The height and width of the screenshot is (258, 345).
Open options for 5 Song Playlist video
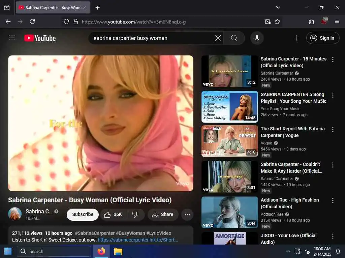pyautogui.click(x=333, y=95)
